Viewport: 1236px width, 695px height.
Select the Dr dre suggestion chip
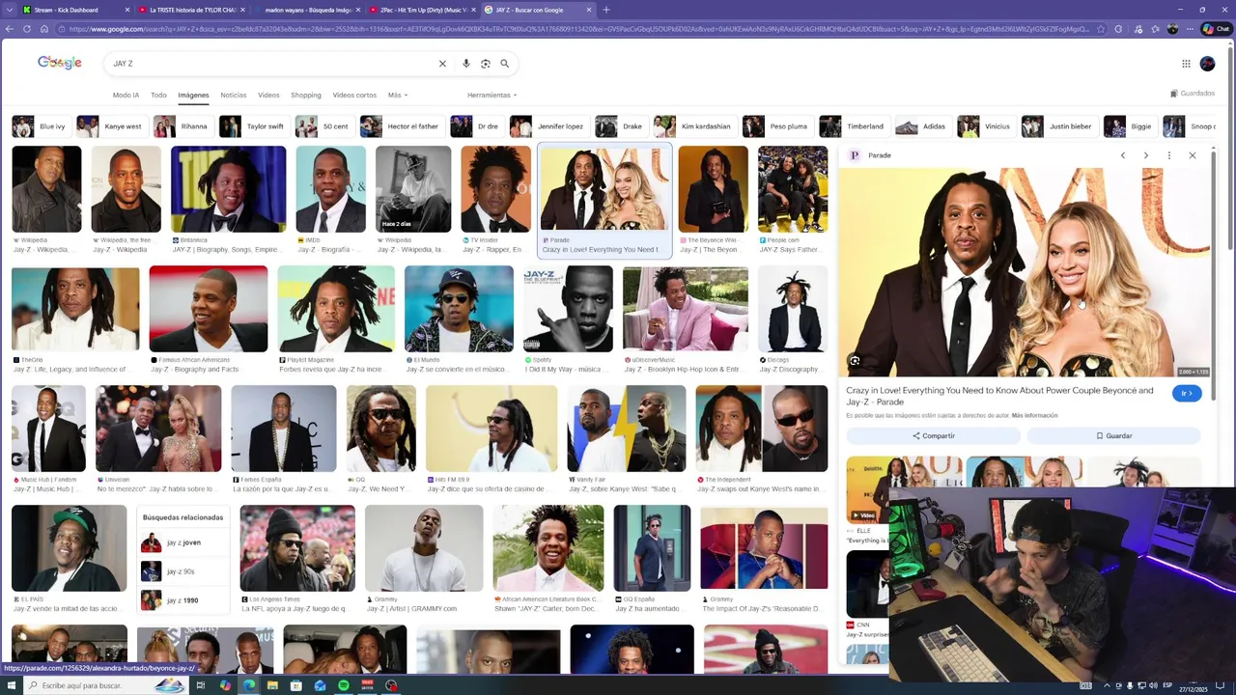476,126
